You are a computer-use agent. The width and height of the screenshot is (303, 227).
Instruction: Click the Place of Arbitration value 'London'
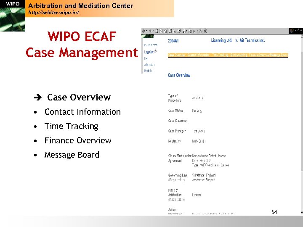tap(197, 195)
